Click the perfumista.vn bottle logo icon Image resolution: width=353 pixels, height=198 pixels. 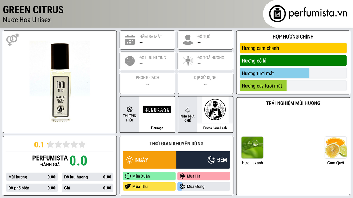pyautogui.click(x=277, y=14)
